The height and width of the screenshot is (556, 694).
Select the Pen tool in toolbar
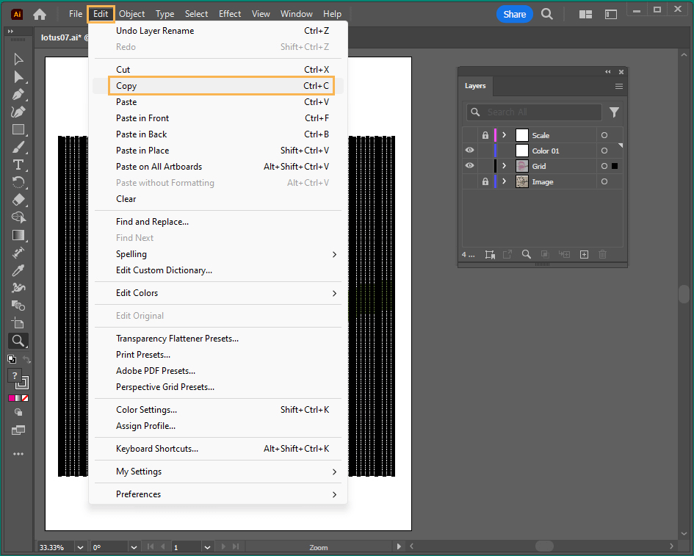[18, 95]
